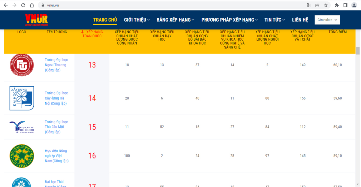The width and height of the screenshot is (361, 187).
Task: Open the Gtranslate language dropdown
Action: [327, 20]
